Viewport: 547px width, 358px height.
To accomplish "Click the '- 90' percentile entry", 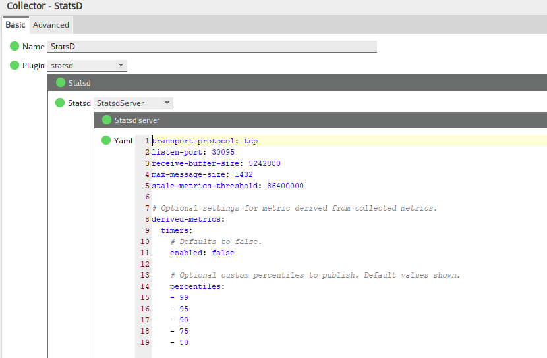I will (179, 320).
